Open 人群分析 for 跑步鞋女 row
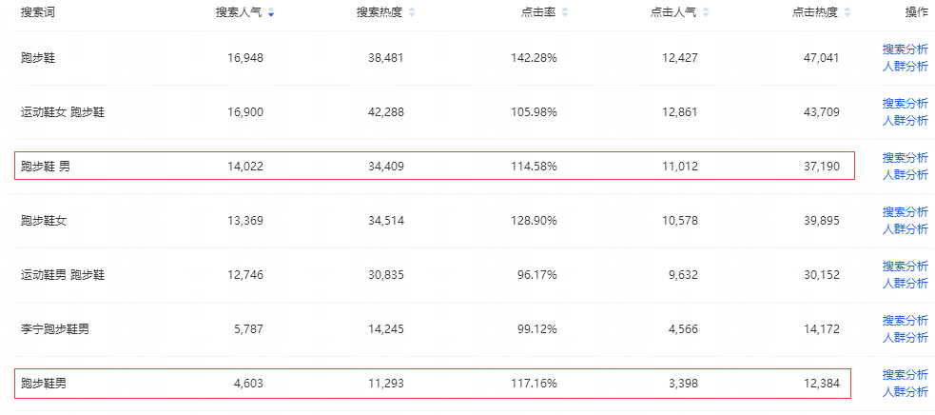This screenshot has width=935, height=415. (905, 229)
